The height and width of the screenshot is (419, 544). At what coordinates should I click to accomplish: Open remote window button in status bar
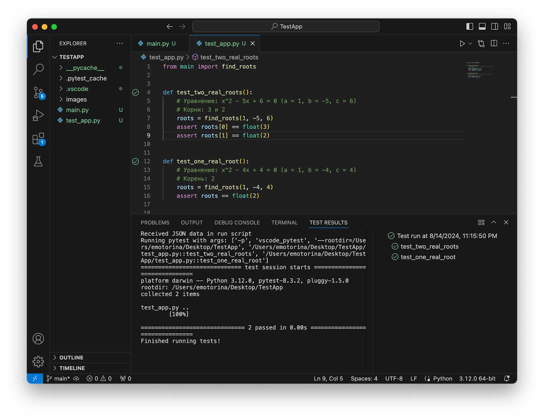[x=35, y=379]
